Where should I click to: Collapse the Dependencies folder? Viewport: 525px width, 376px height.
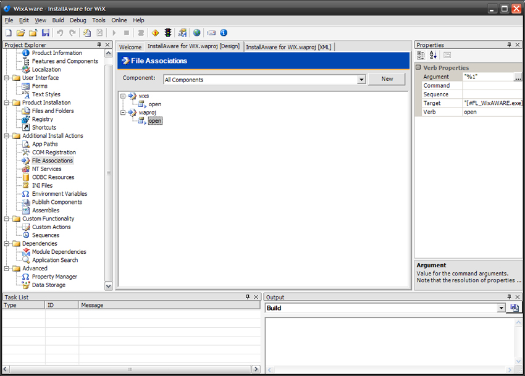[7, 243]
